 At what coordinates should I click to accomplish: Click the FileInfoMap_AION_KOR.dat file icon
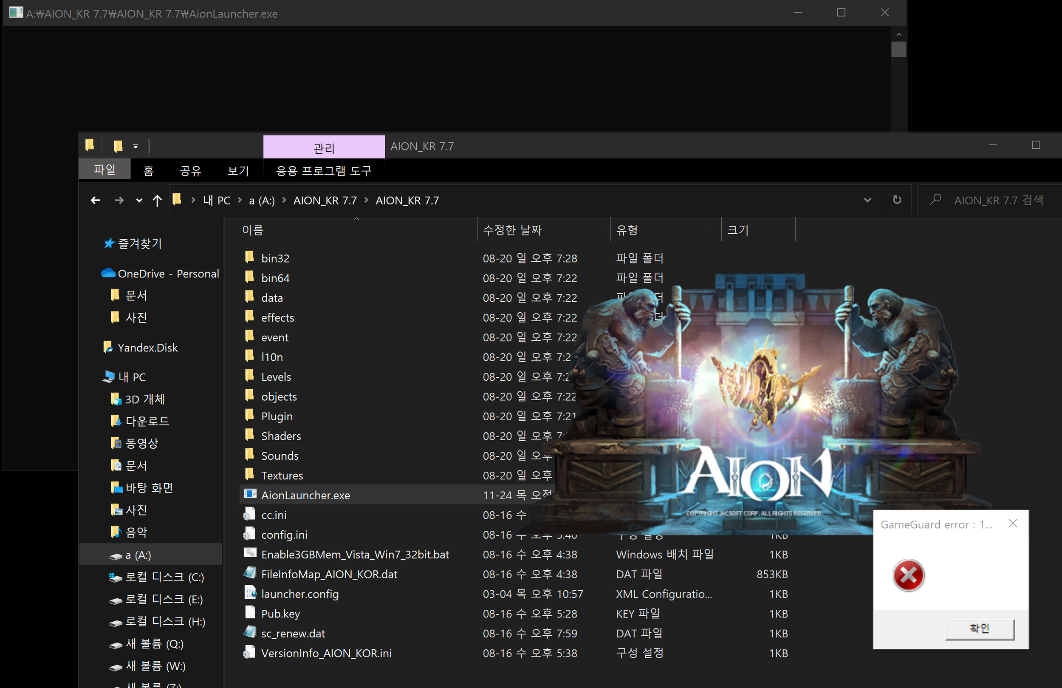pyautogui.click(x=251, y=573)
